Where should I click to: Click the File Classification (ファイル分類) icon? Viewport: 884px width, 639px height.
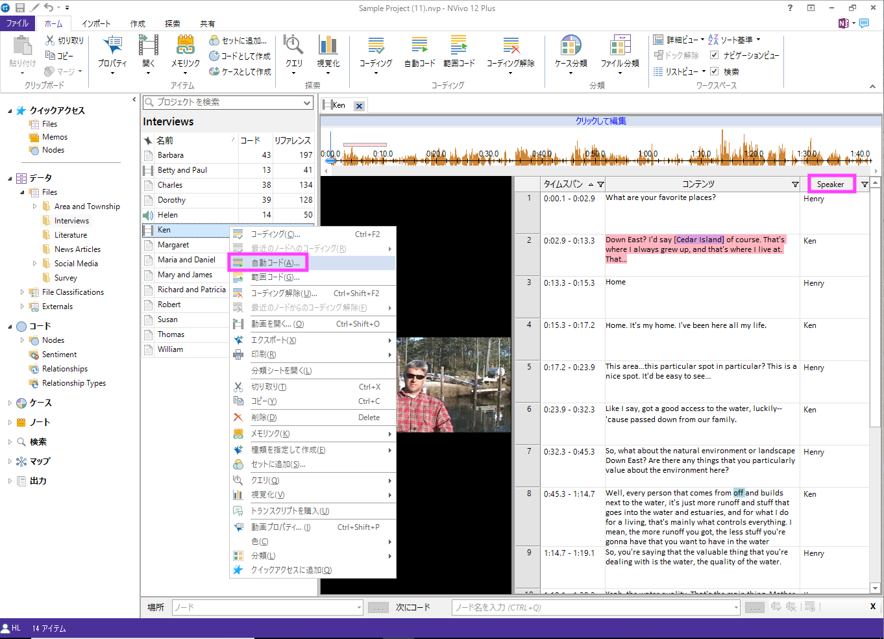[x=619, y=45]
